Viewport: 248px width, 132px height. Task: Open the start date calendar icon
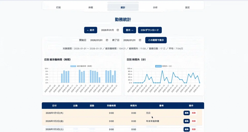coord(107,40)
